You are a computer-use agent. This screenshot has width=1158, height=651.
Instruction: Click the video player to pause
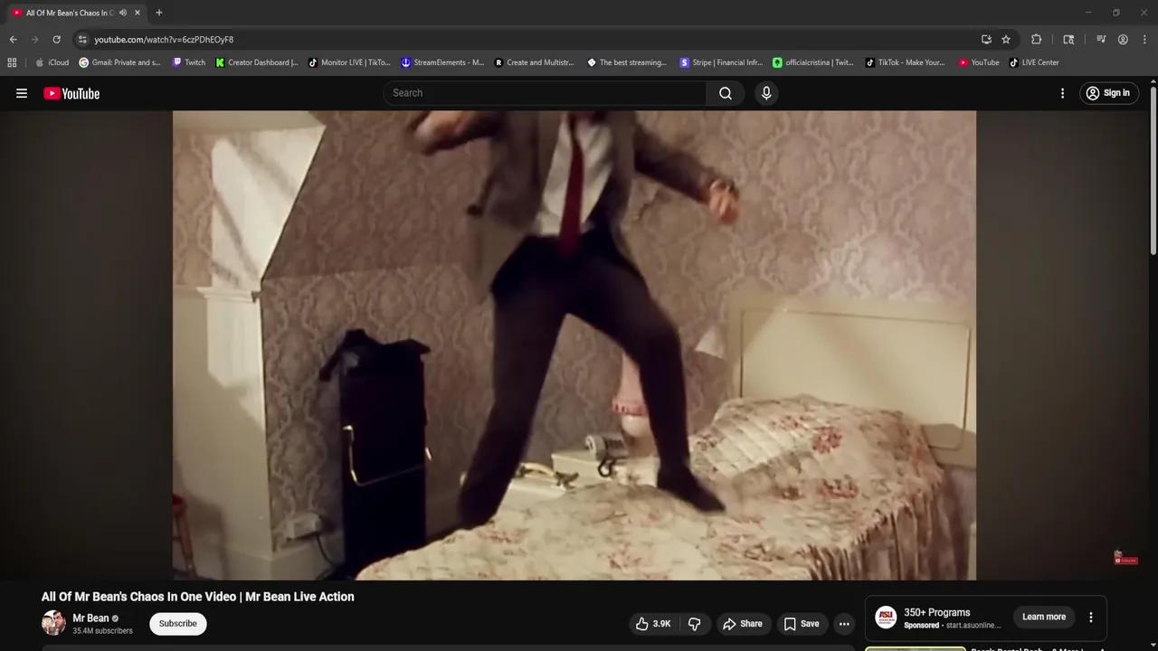[x=574, y=345]
